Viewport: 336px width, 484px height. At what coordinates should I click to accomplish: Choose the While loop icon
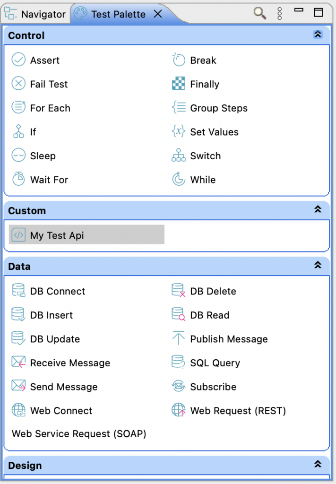tap(178, 179)
